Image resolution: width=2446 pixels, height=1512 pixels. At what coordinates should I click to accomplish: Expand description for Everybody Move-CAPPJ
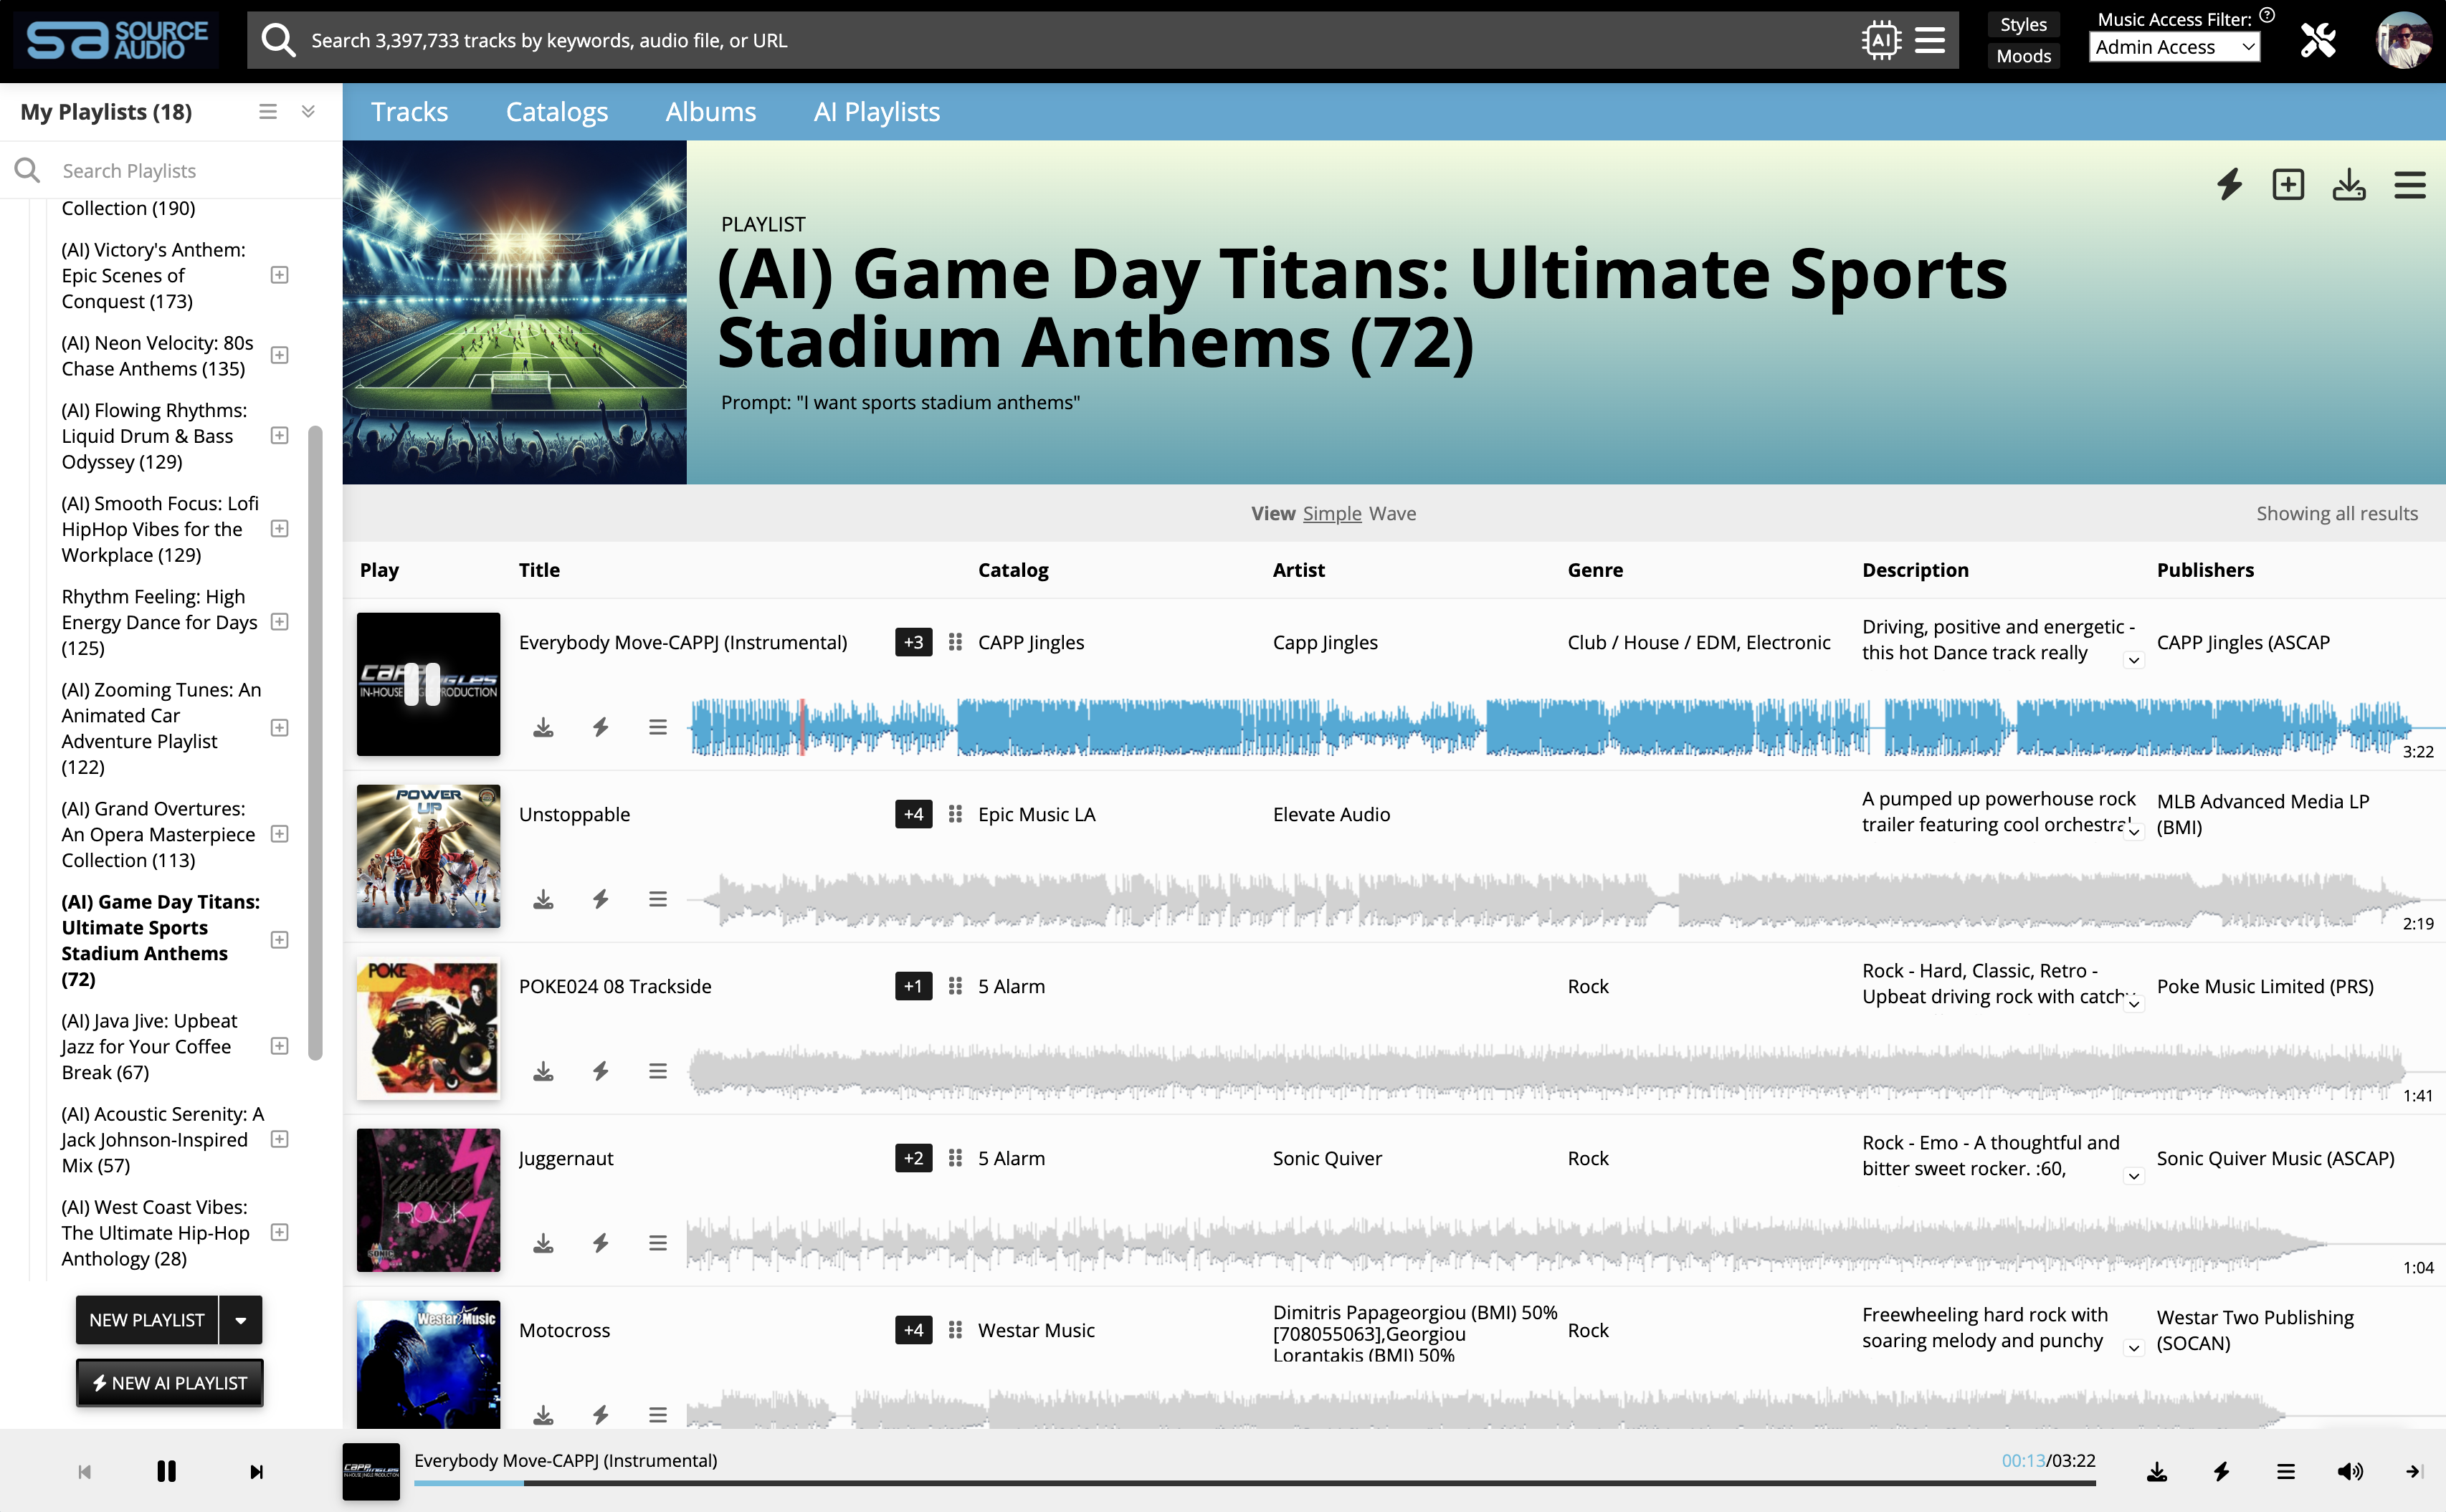[2133, 660]
